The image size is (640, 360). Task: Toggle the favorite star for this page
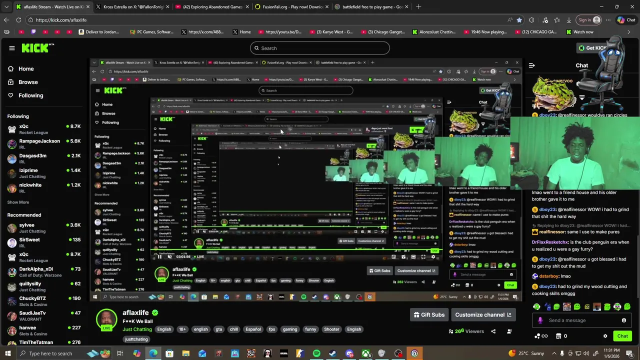519,20
